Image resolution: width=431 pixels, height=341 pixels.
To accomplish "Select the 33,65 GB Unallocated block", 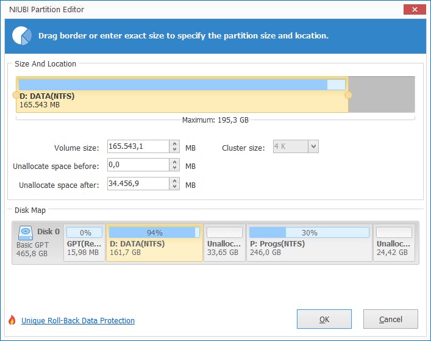I will click(x=224, y=243).
